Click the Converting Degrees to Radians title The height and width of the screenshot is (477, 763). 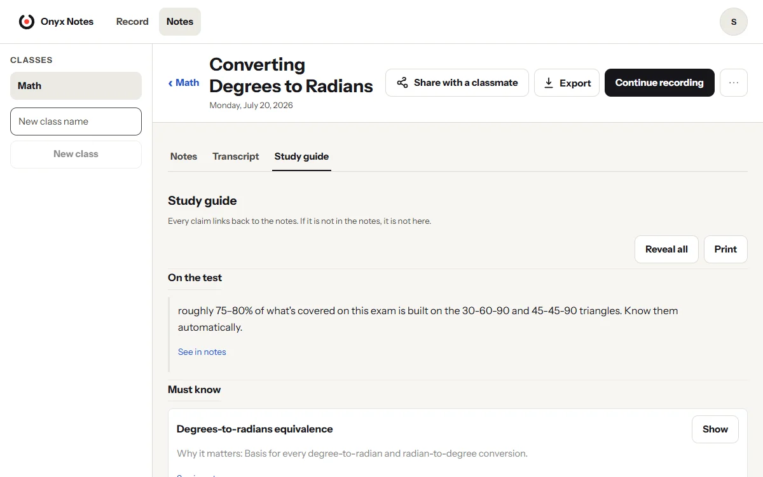(x=291, y=75)
